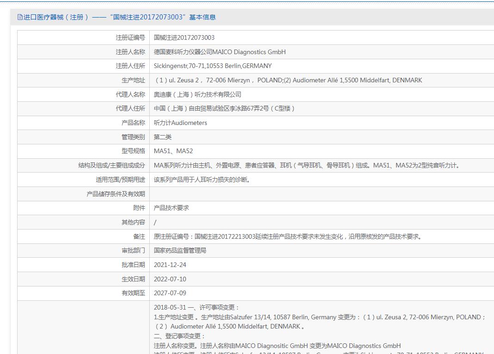
Task: Select effective date 2022-07-10
Action: (170, 279)
